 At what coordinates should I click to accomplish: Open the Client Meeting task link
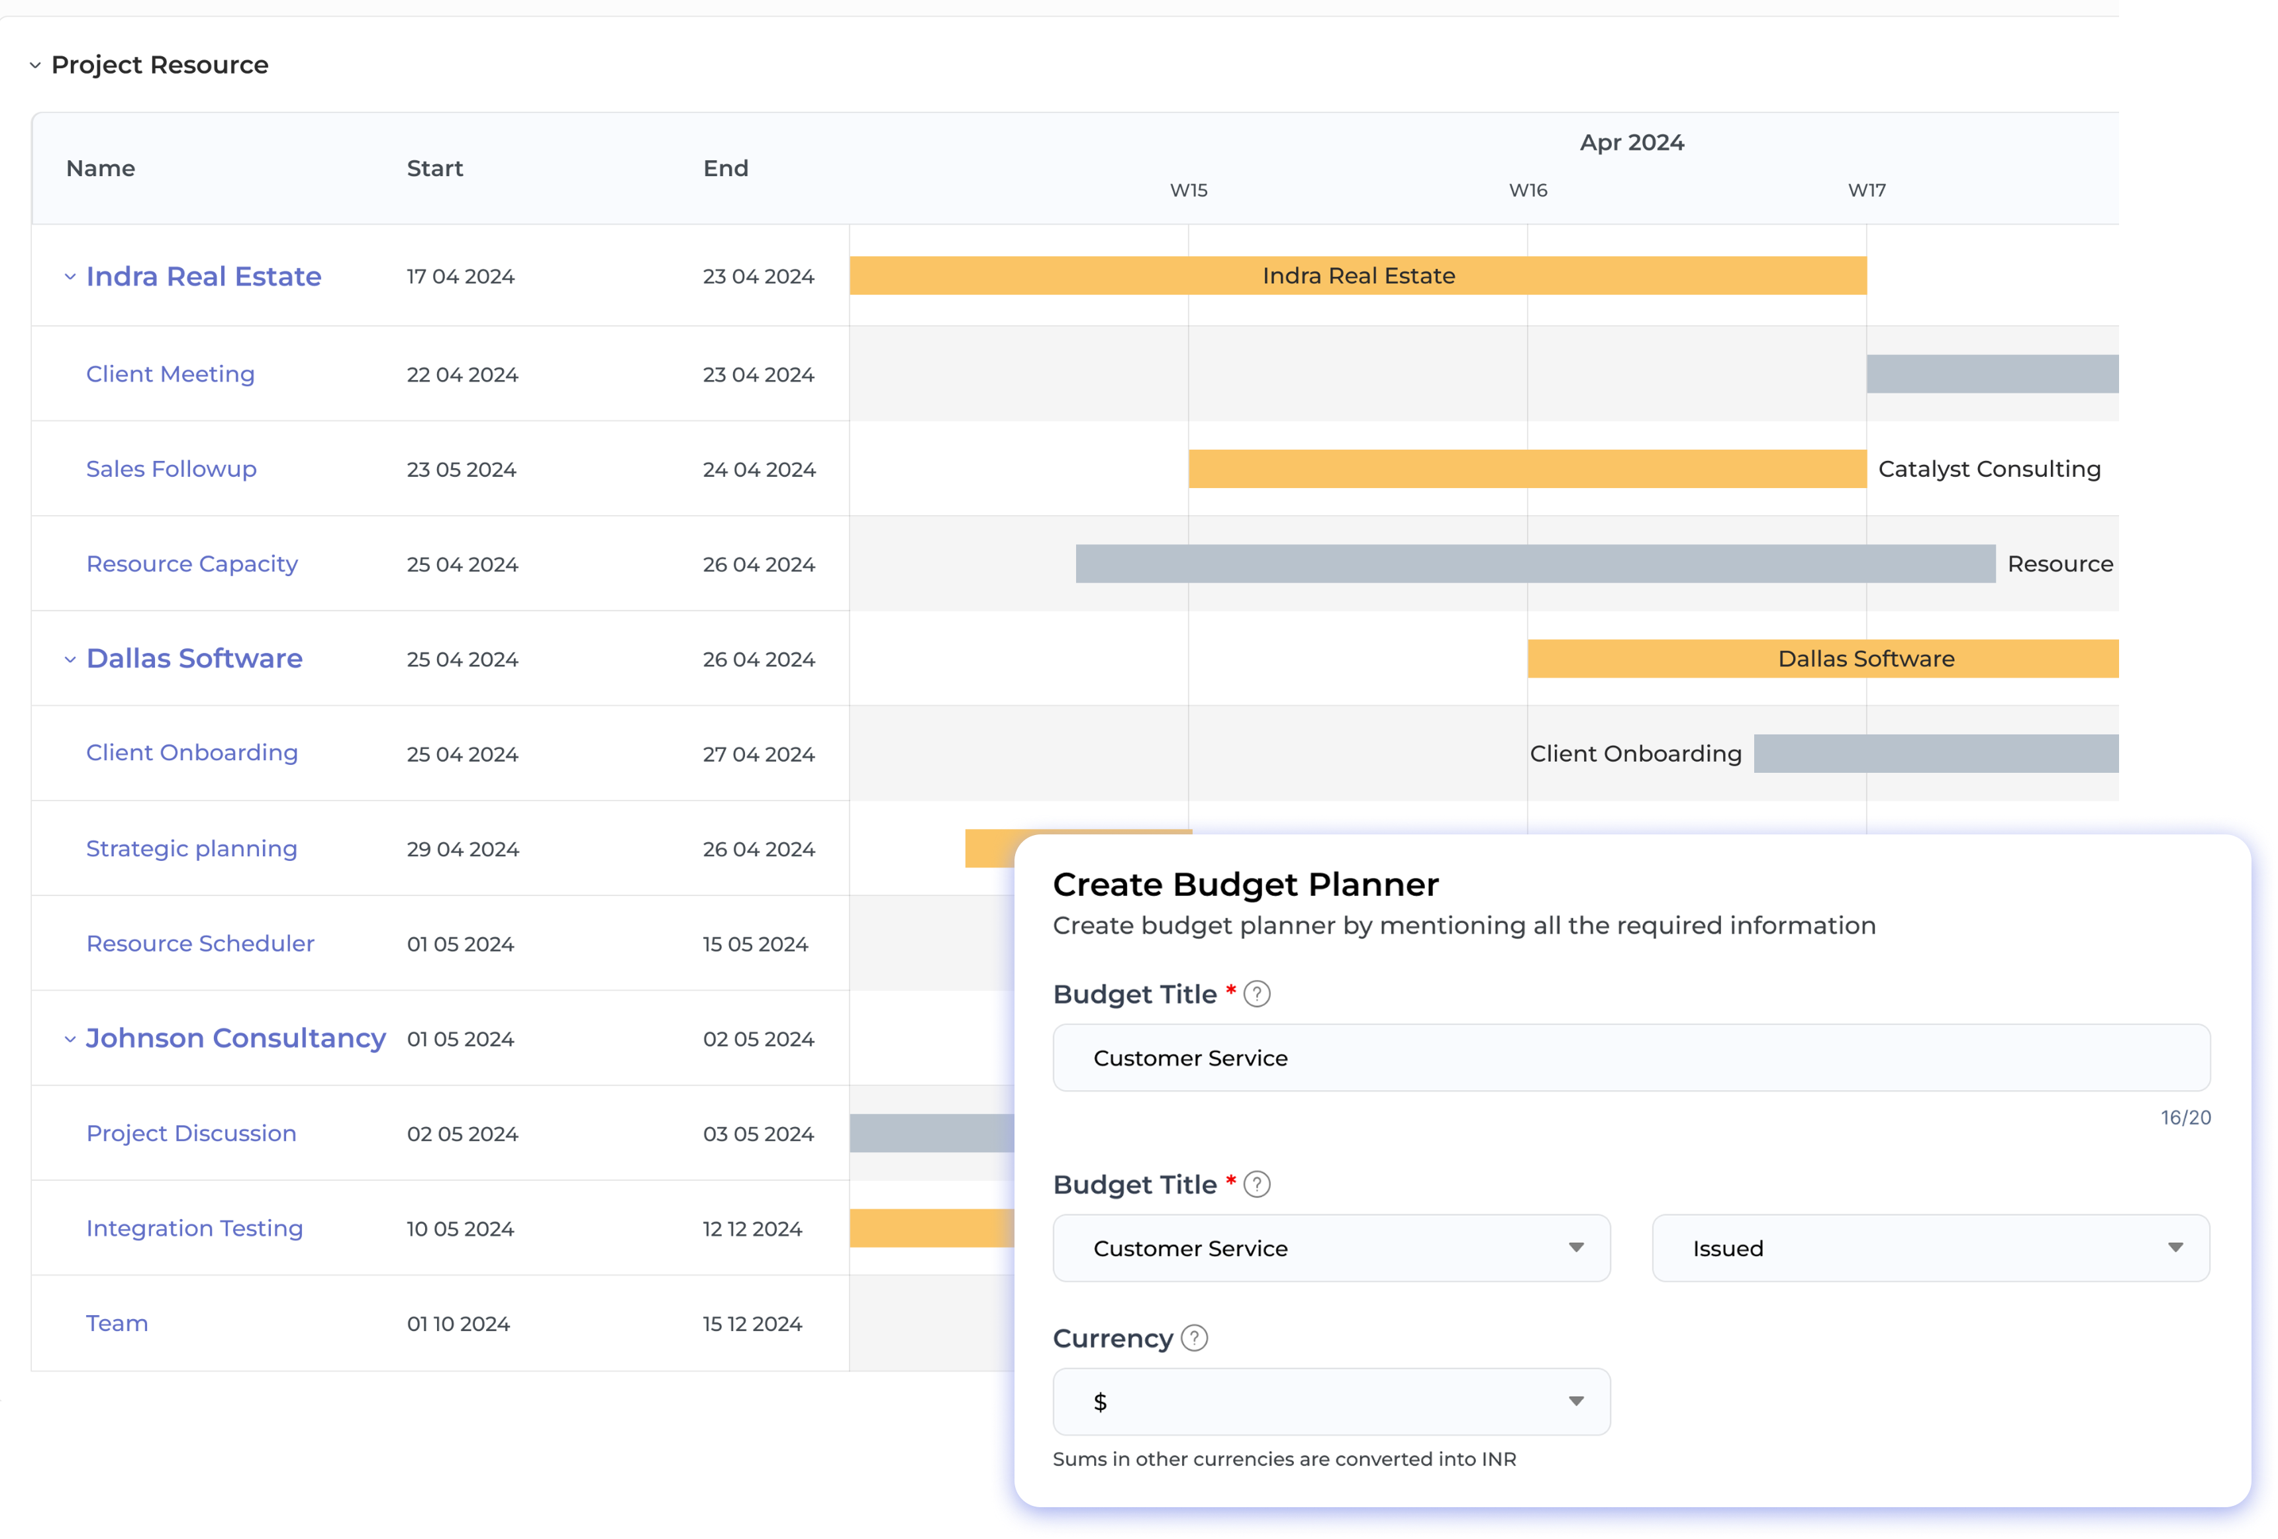point(171,374)
